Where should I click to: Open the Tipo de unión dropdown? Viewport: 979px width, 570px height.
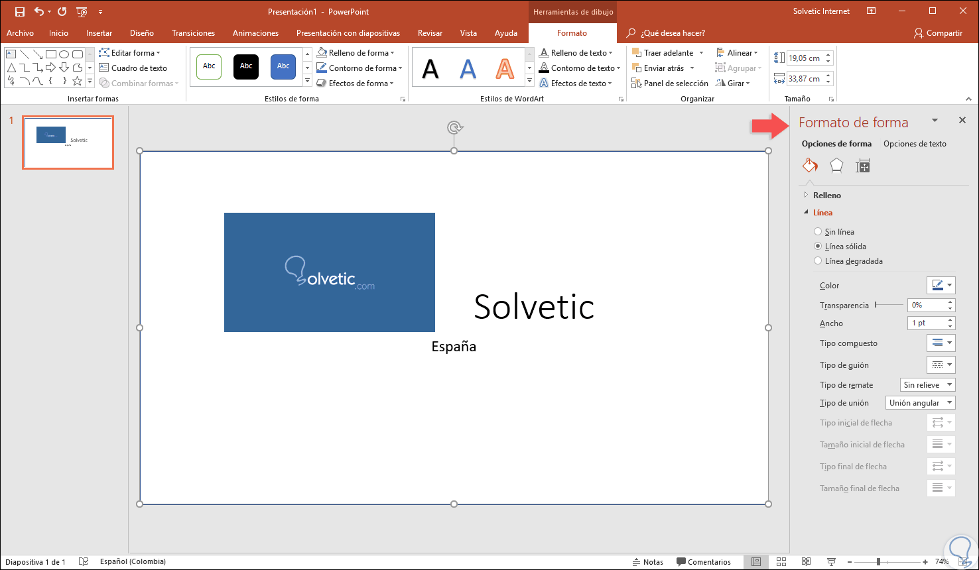[920, 403]
